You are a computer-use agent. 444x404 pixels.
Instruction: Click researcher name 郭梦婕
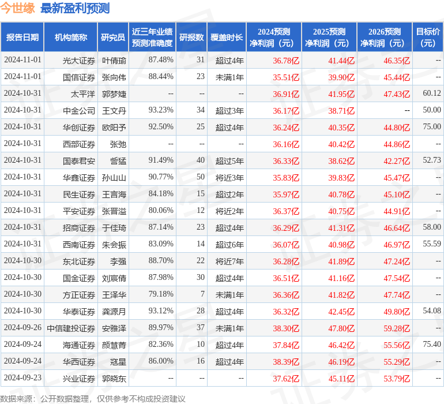coord(114,94)
